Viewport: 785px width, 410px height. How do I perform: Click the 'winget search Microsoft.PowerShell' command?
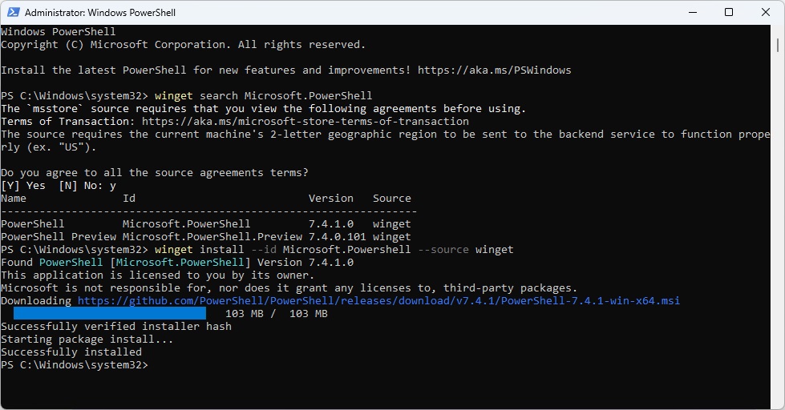pos(263,95)
